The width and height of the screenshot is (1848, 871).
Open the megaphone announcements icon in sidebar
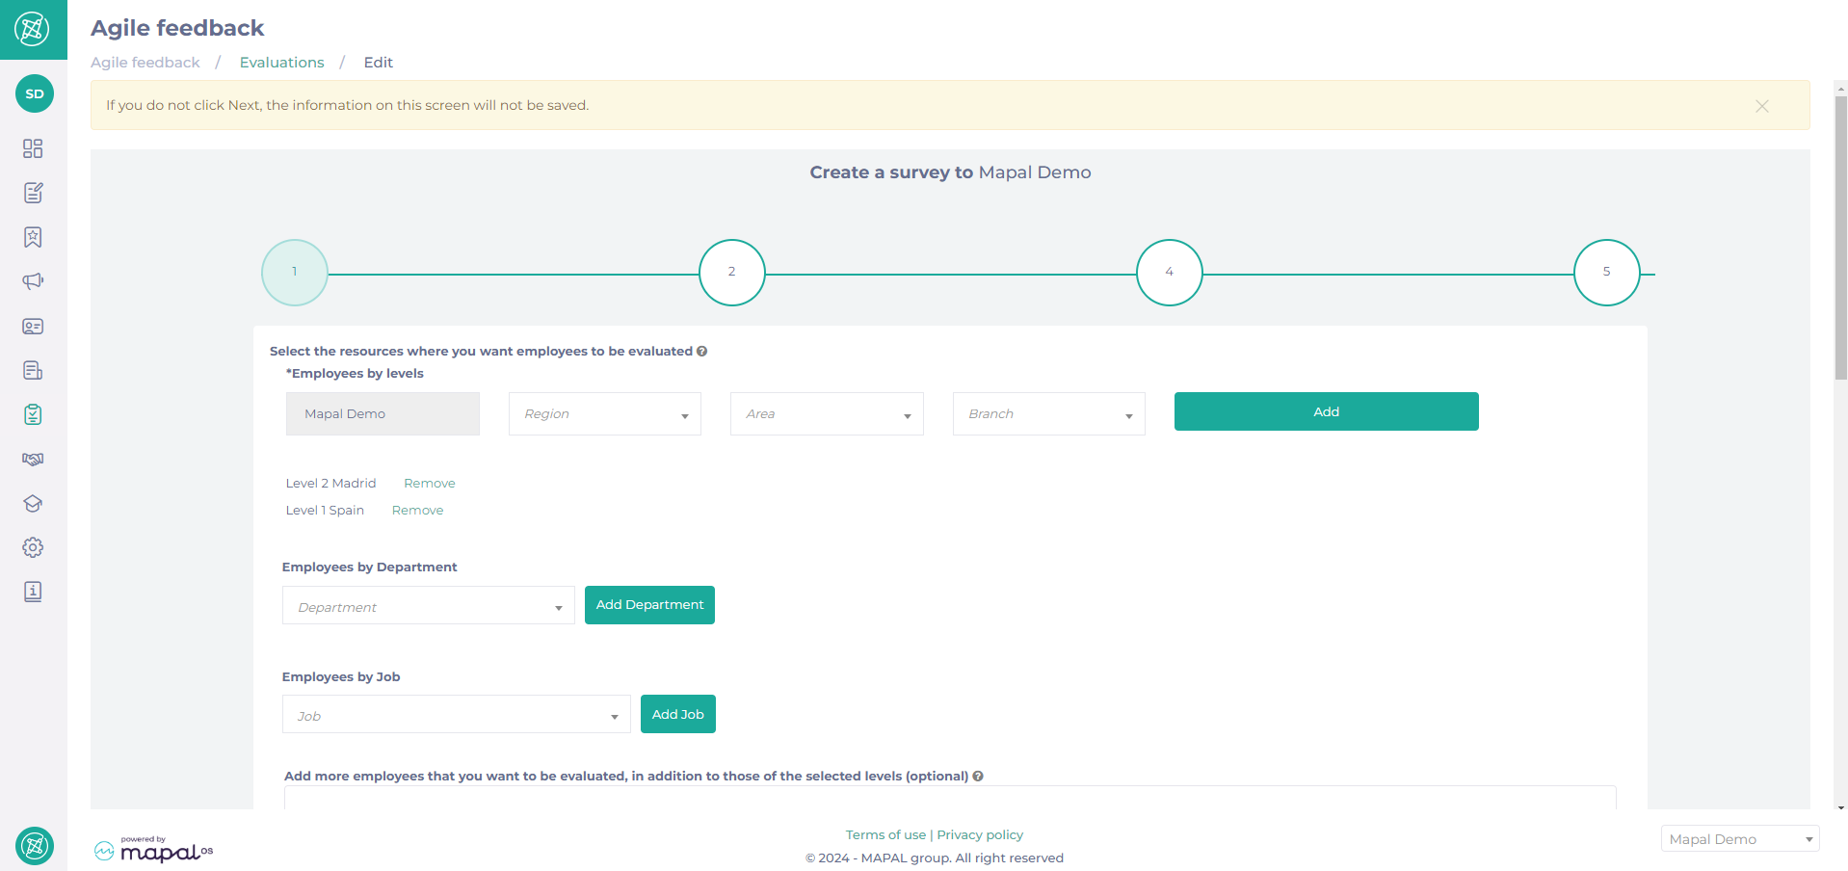[33, 281]
